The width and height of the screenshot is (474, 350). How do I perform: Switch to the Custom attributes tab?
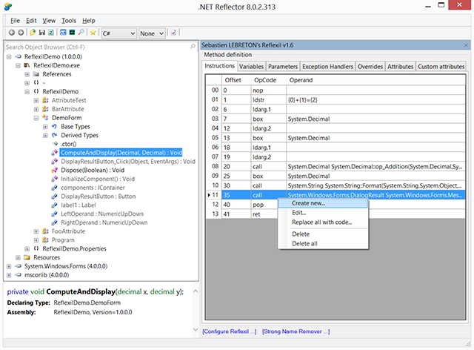[x=441, y=66]
